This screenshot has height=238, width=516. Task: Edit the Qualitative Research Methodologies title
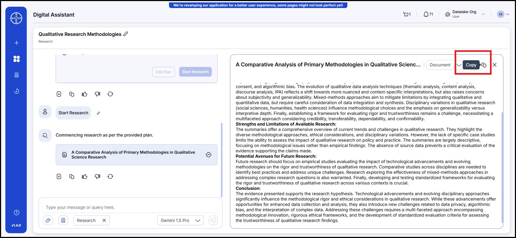pyautogui.click(x=126, y=34)
